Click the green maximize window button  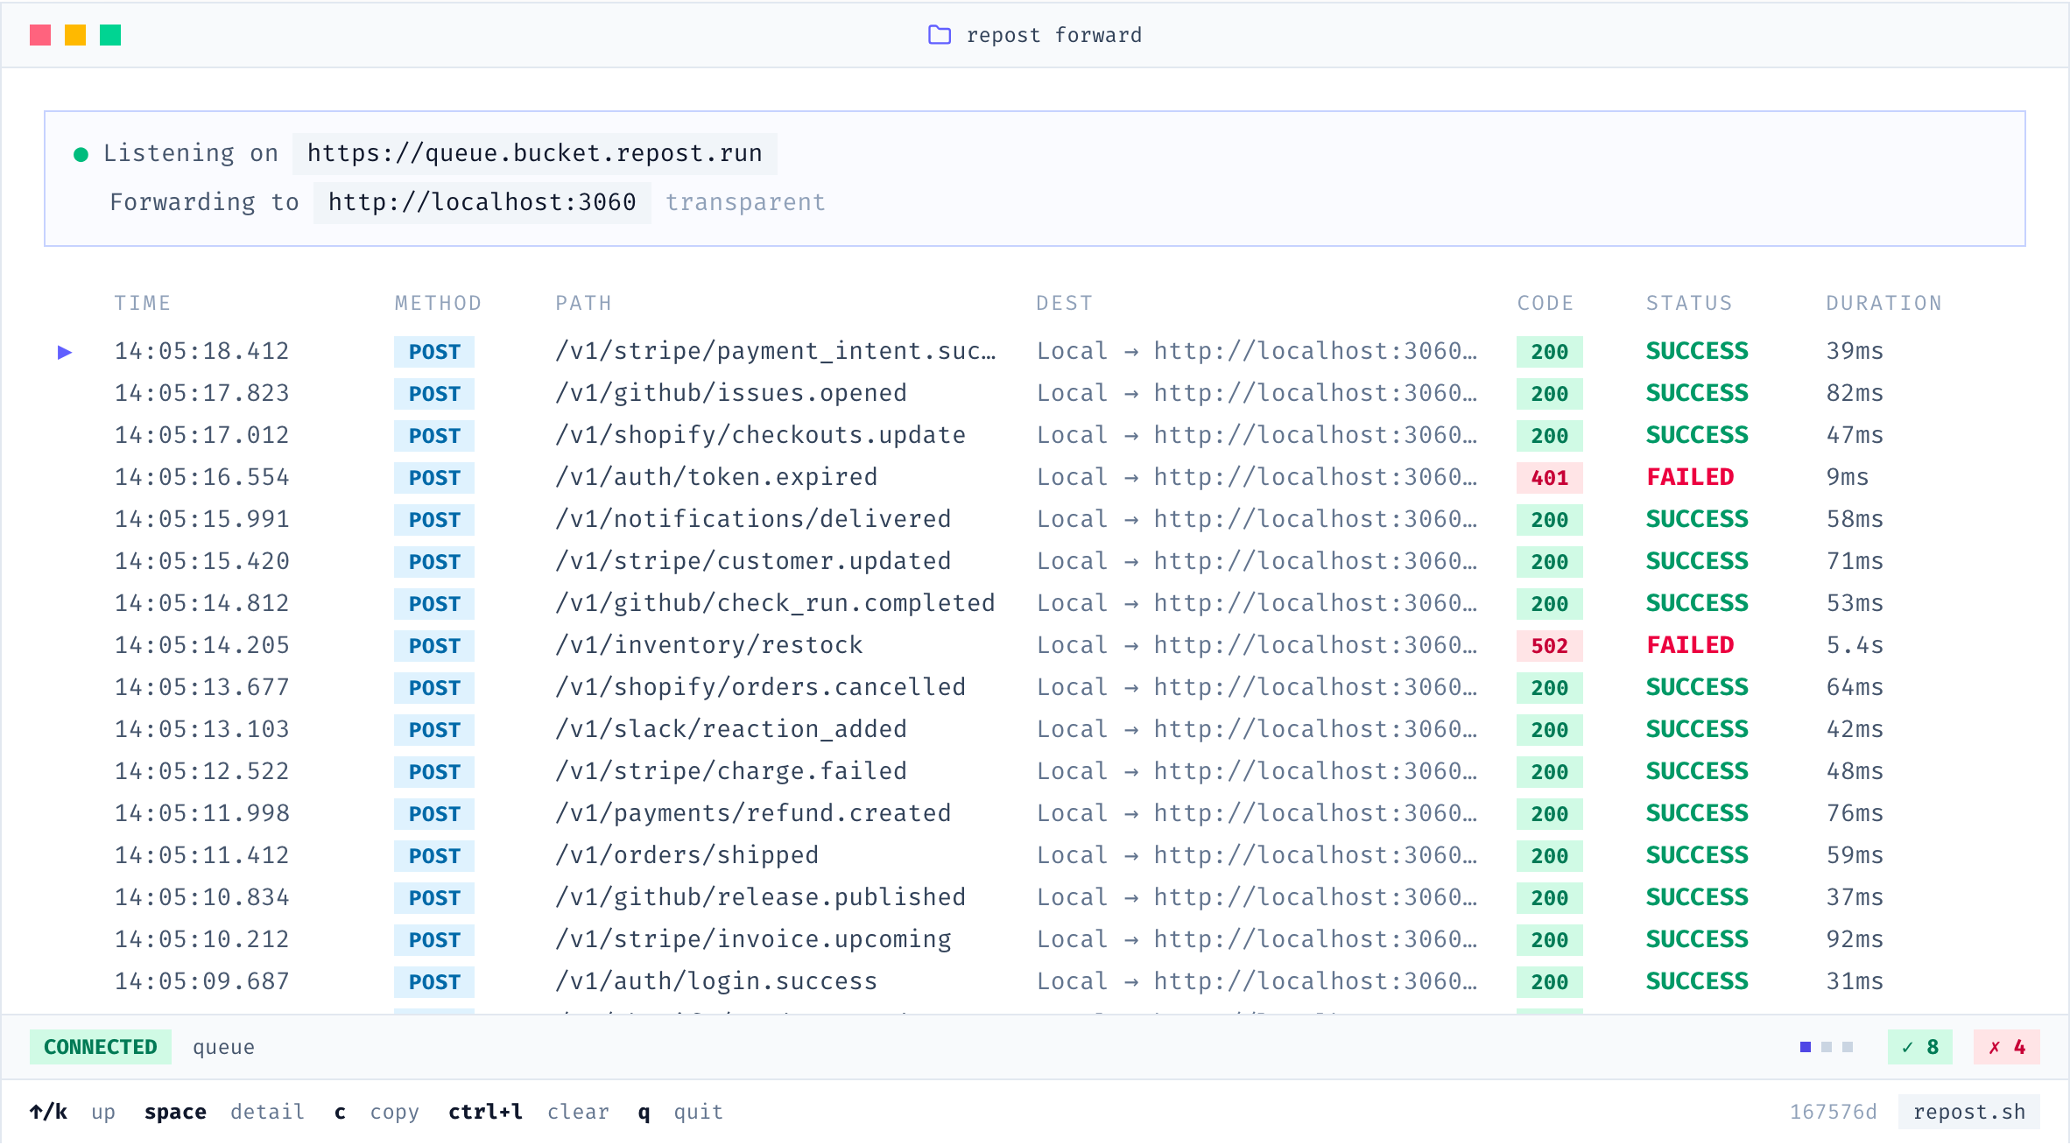pyautogui.click(x=110, y=35)
